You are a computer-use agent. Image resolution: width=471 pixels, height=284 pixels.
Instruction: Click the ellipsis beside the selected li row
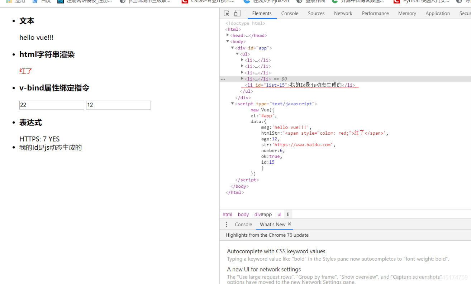[x=223, y=79]
